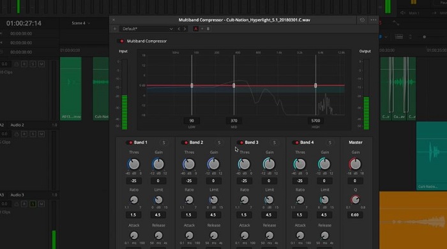Solo Band 2 with its S button
447x249 pixels.
[x=219, y=142]
